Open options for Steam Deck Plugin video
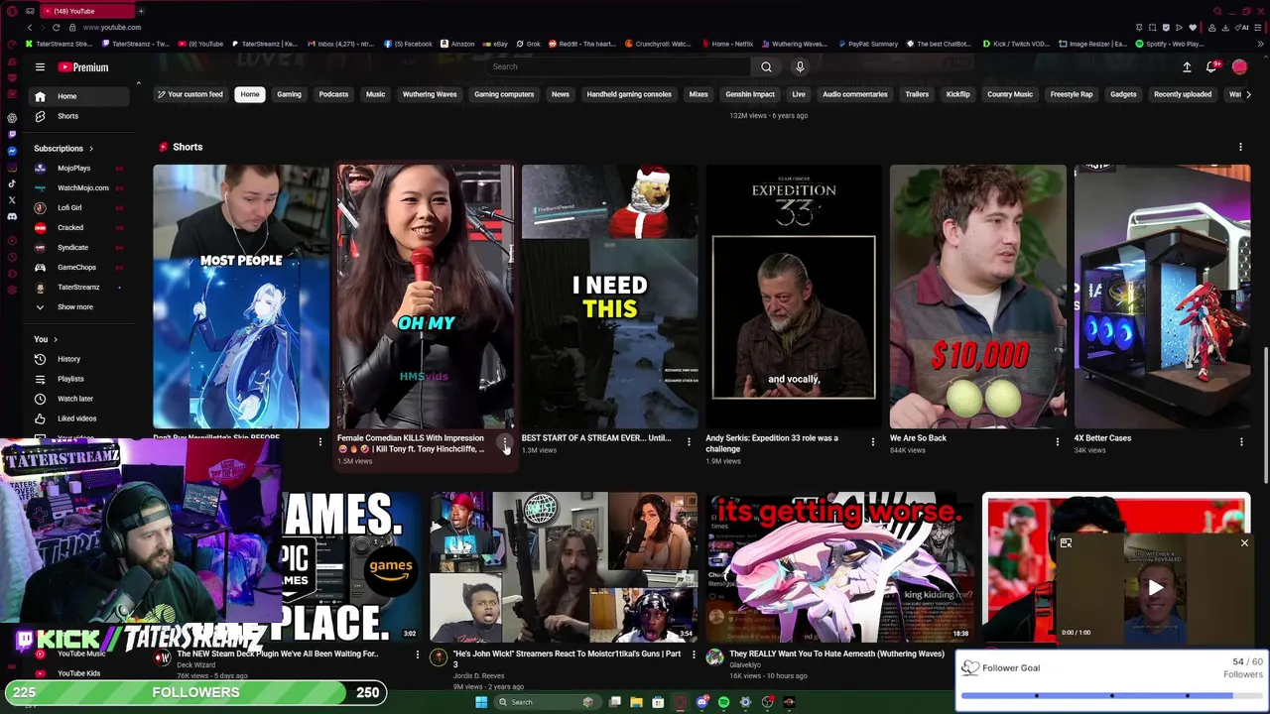 point(417,655)
